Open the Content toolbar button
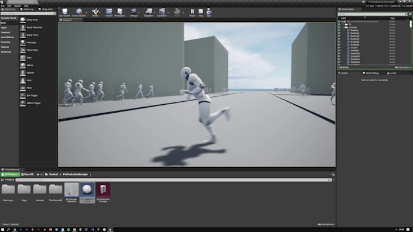413x232 pixels. [x=109, y=12]
